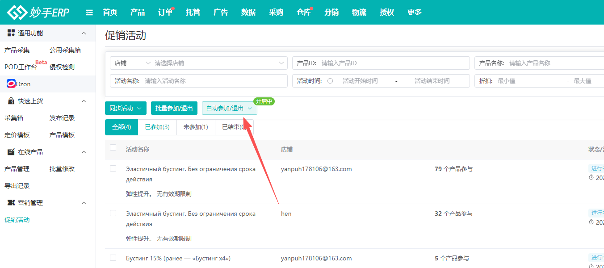The height and width of the screenshot is (268, 604).
Task: Click the 产品名称 input field
Action: (539, 63)
